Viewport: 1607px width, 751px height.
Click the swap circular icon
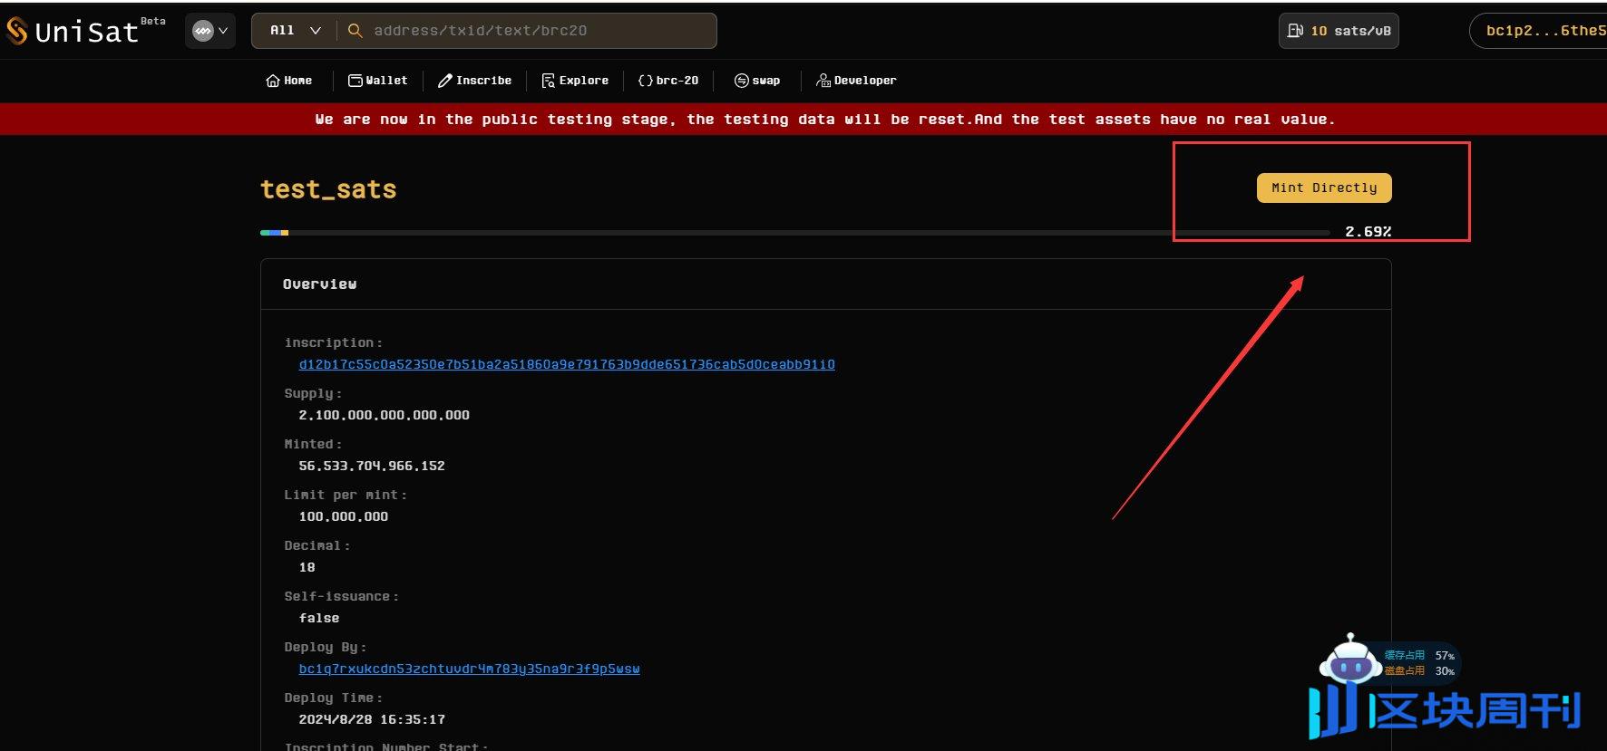point(741,81)
